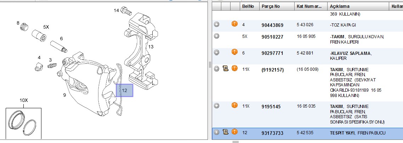Open the note icon for part (9192157)
Image resolution: width=403 pixels, height=143 pixels.
pyautogui.click(x=225, y=68)
